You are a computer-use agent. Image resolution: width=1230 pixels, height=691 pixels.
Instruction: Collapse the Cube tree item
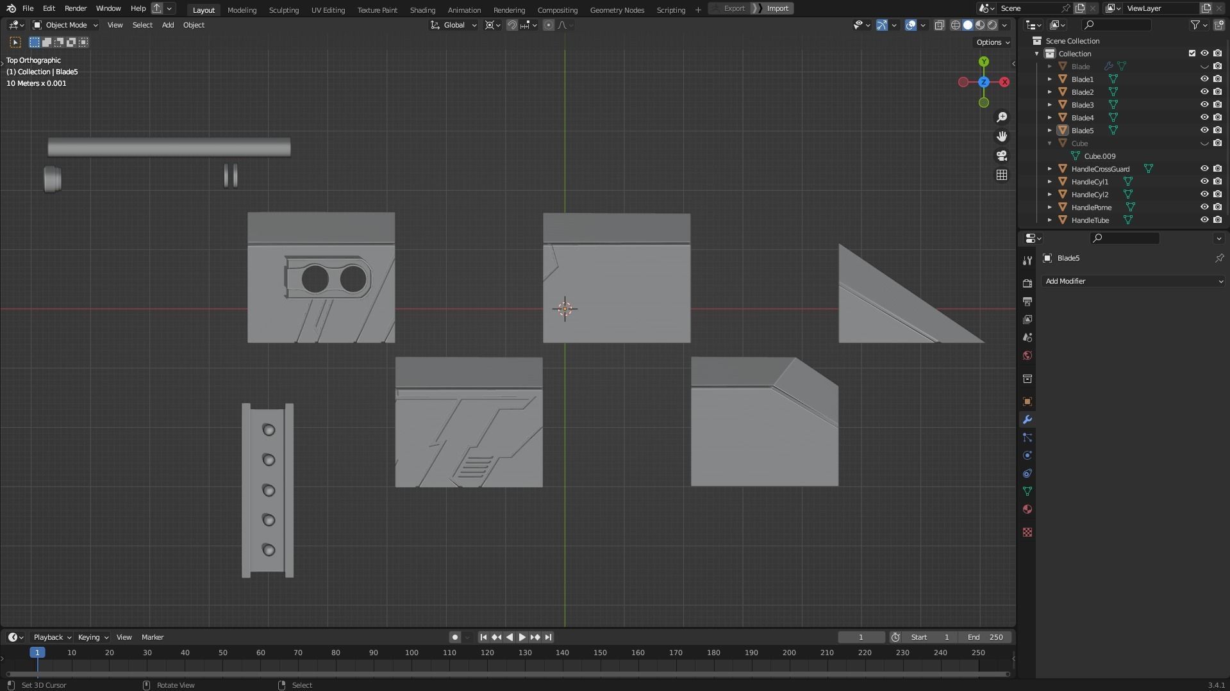tap(1050, 143)
